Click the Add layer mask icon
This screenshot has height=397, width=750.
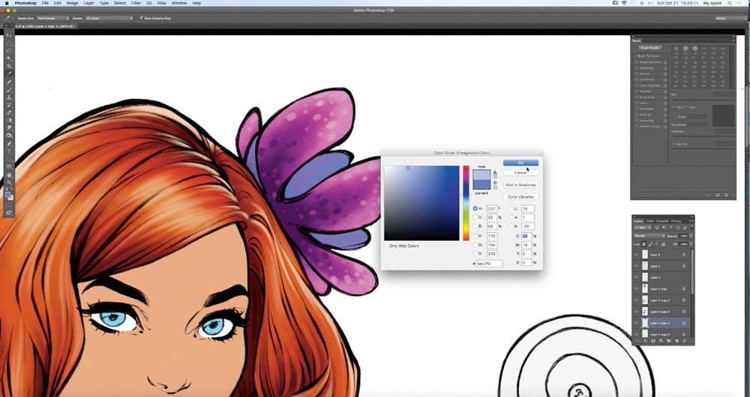[653, 341]
